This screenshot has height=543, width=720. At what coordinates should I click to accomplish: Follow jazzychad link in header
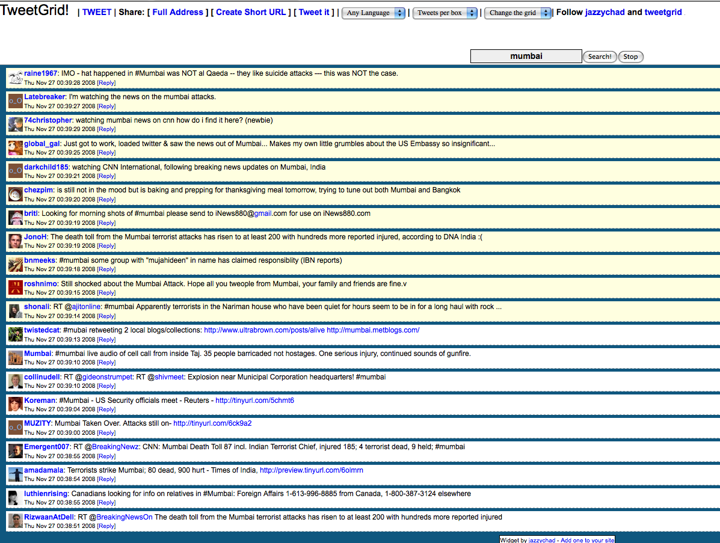click(605, 13)
